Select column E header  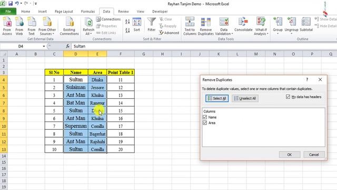click(97, 54)
